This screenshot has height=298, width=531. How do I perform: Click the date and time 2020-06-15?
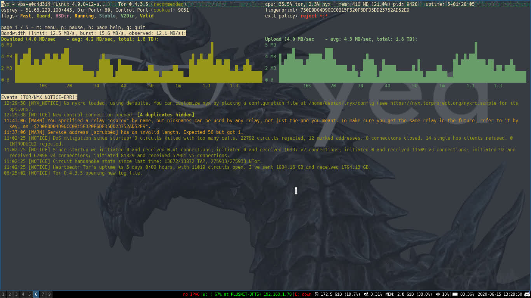(500, 294)
